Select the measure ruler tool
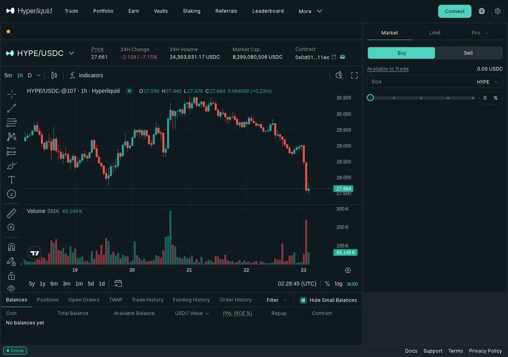The image size is (508, 357). (x=11, y=213)
